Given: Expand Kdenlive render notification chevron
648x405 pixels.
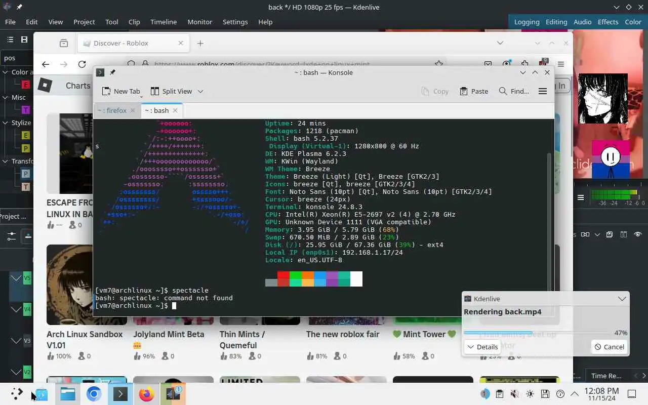Looking at the screenshot, I should point(622,299).
